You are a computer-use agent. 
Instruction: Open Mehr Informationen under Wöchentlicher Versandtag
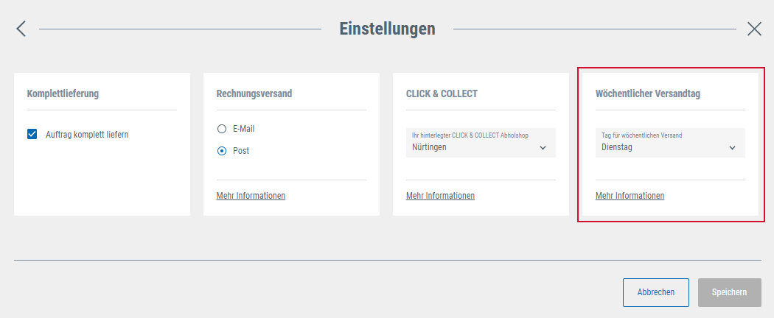(x=630, y=196)
